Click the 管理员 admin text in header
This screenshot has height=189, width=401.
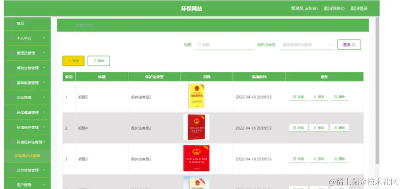click(304, 8)
